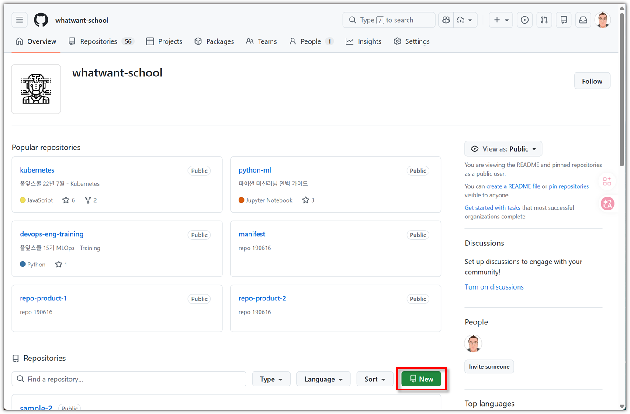Open the manifest repository link
This screenshot has width=630, height=414.
252,234
